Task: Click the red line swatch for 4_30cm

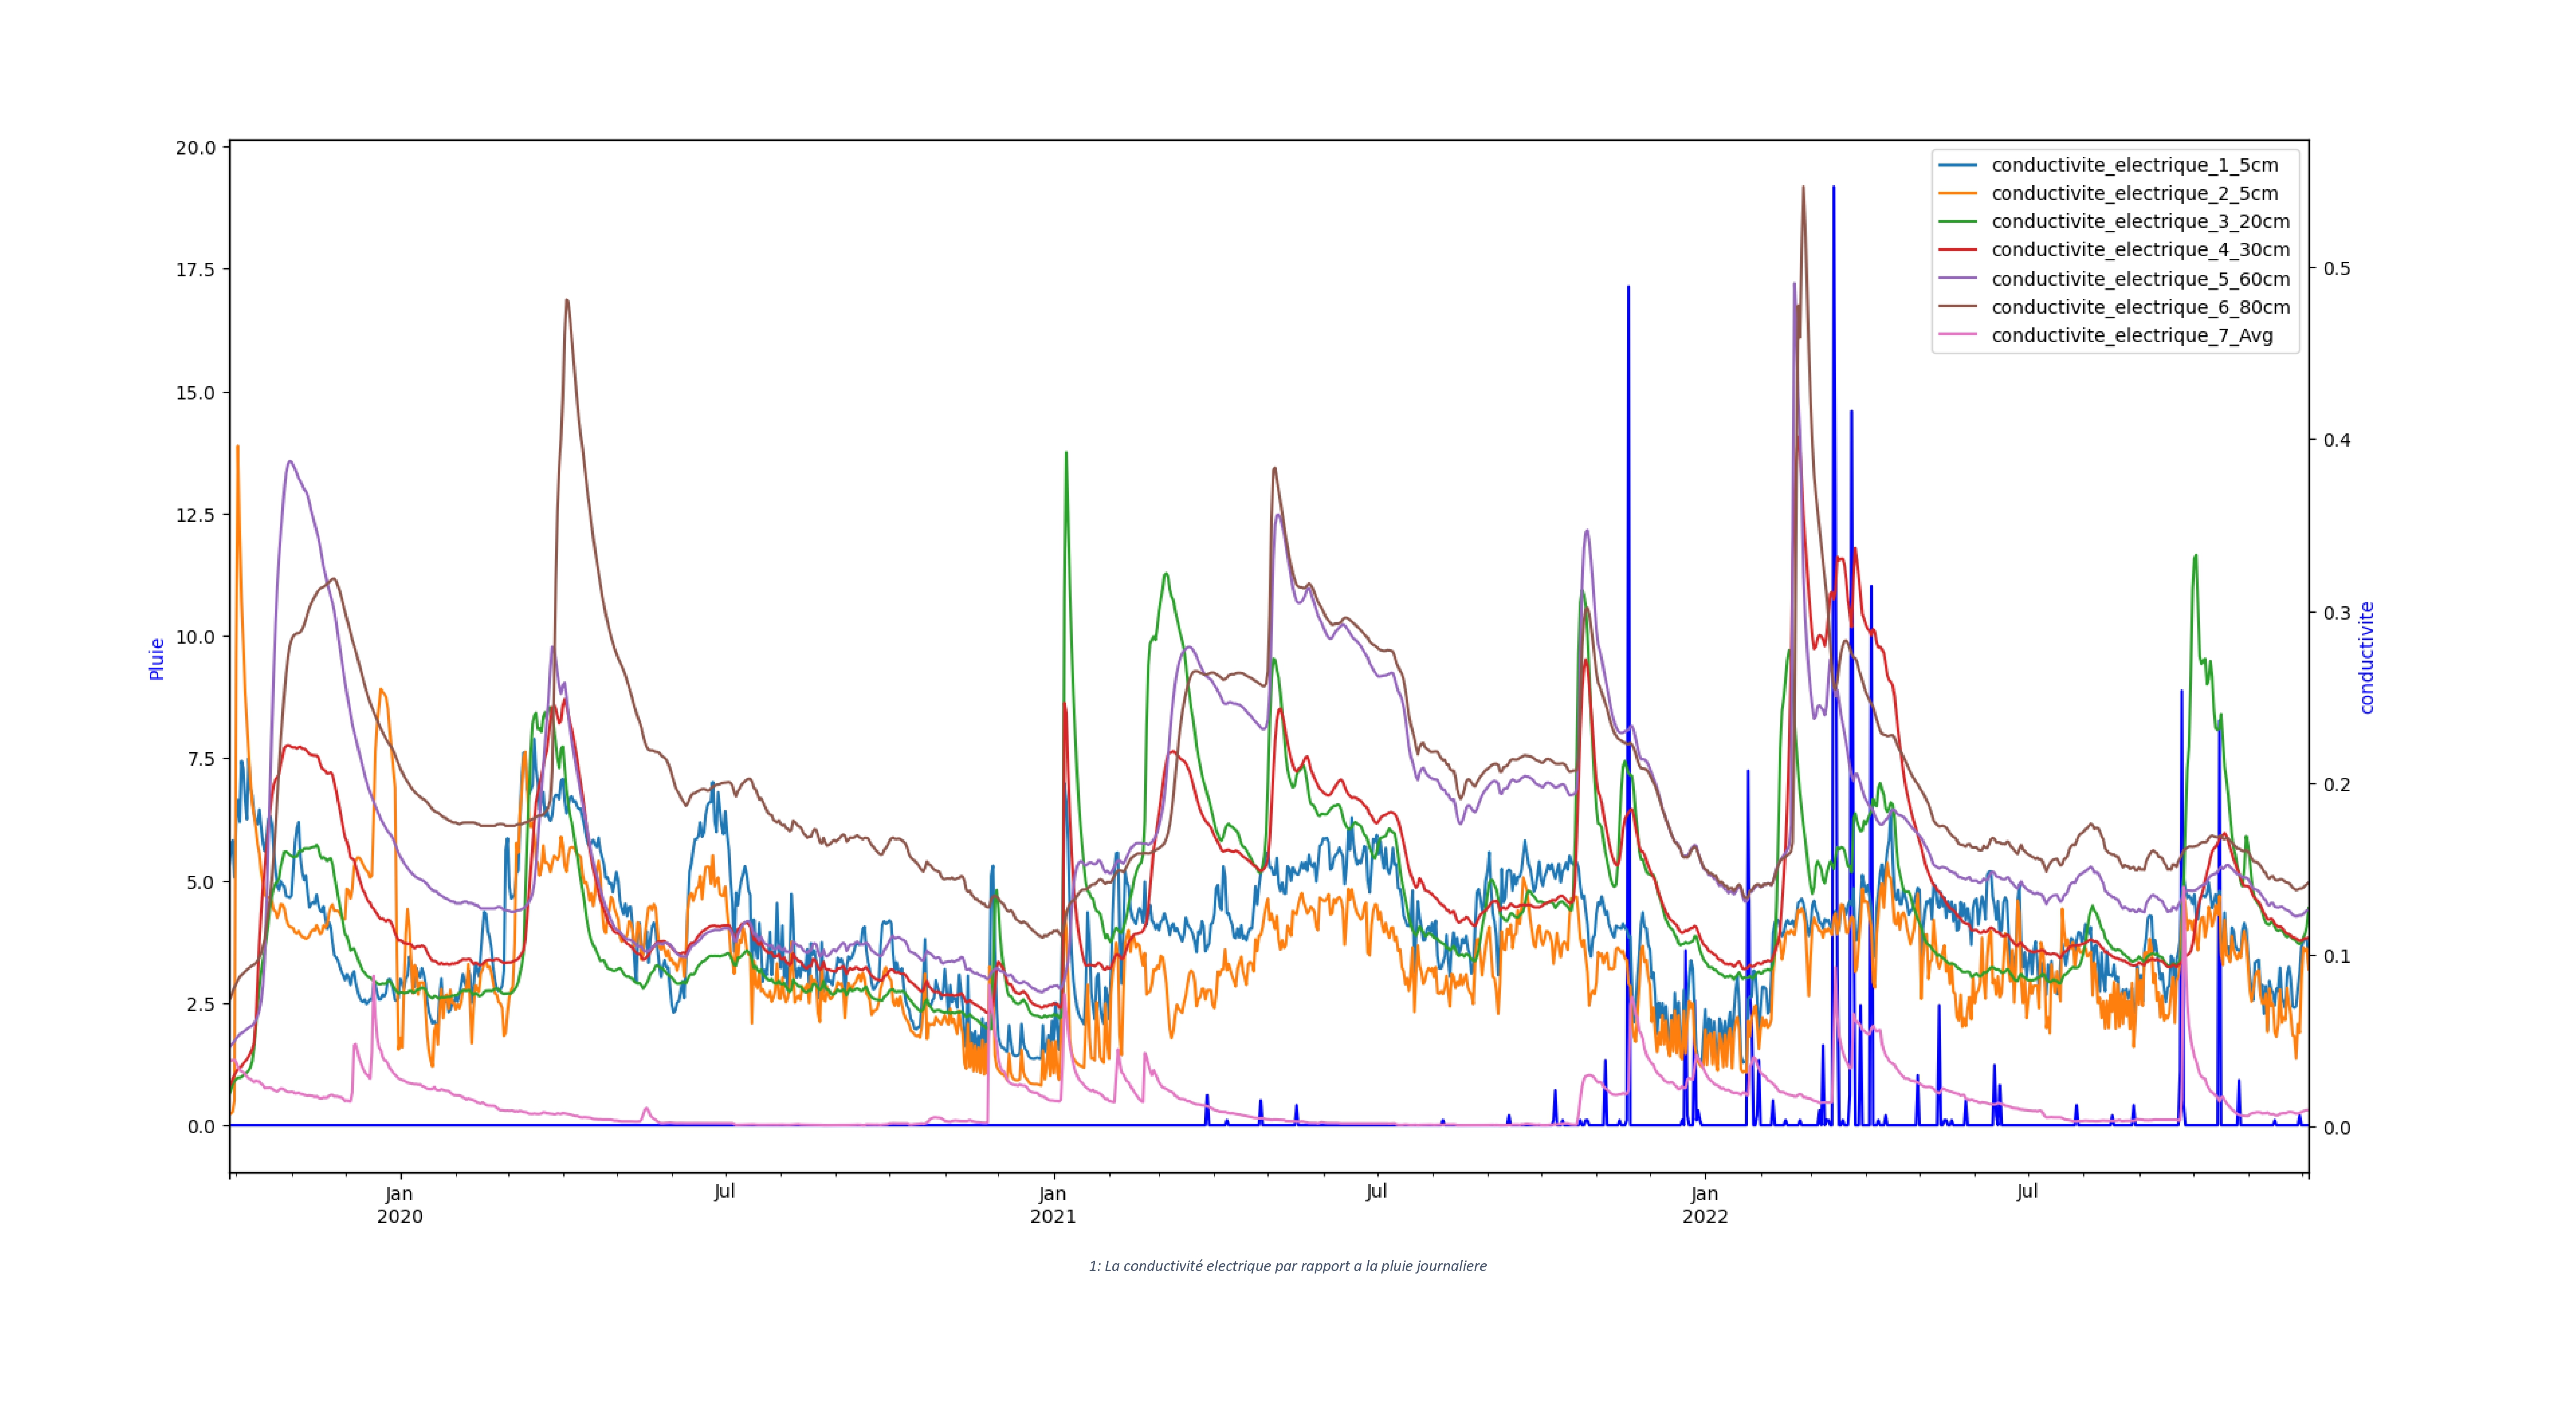Action: click(x=1957, y=249)
